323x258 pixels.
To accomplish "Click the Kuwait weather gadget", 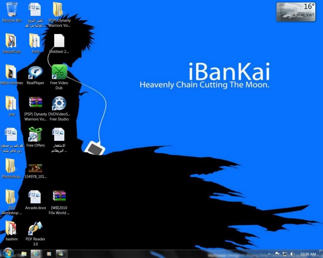I will [x=296, y=12].
